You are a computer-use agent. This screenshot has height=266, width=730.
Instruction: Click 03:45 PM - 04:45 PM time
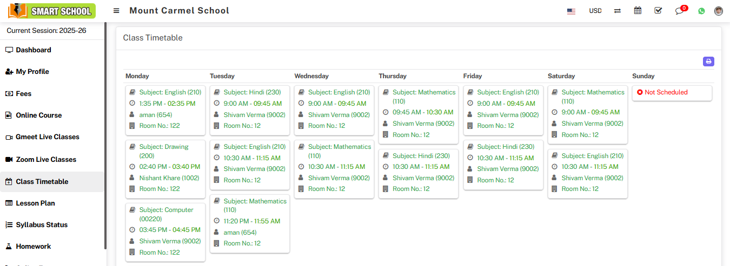pos(170,230)
